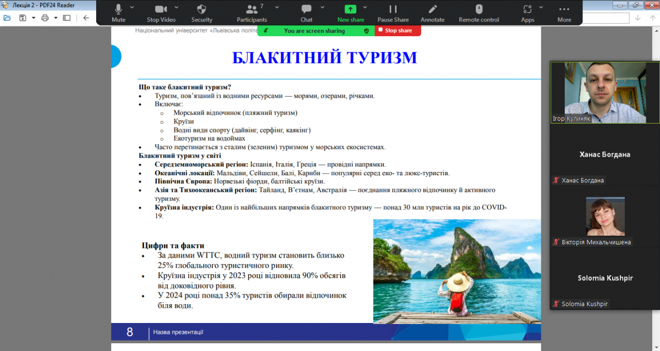Image resolution: width=660 pixels, height=351 pixels.
Task: Select the Annotate tool
Action: pos(432,9)
